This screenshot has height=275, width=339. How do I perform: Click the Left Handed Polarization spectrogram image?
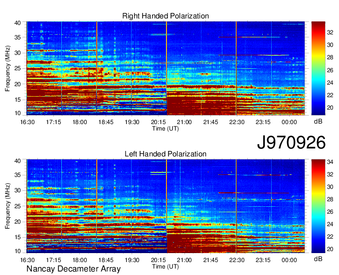[166, 206]
